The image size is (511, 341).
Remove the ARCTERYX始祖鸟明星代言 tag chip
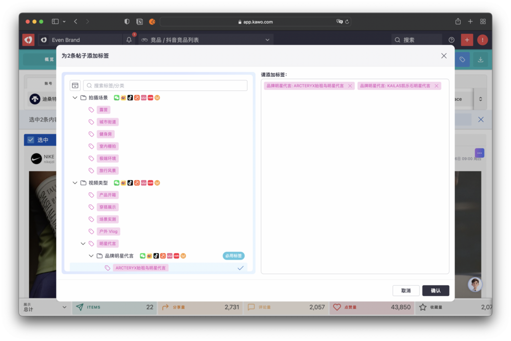[350, 86]
